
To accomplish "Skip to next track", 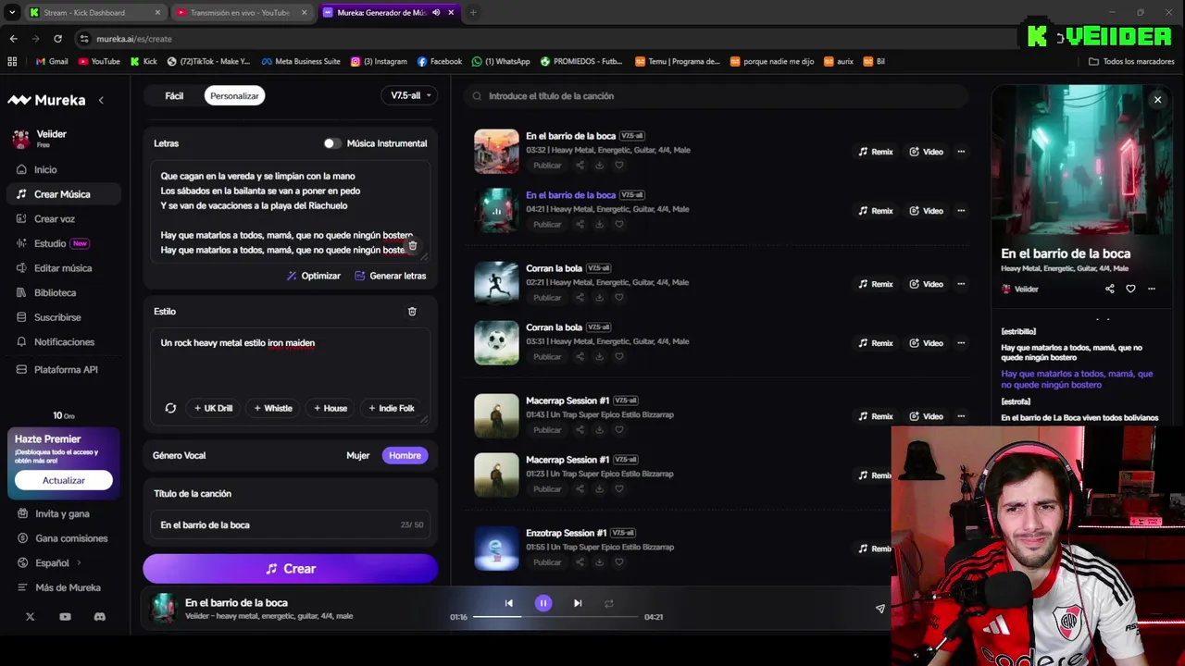I will point(578,603).
